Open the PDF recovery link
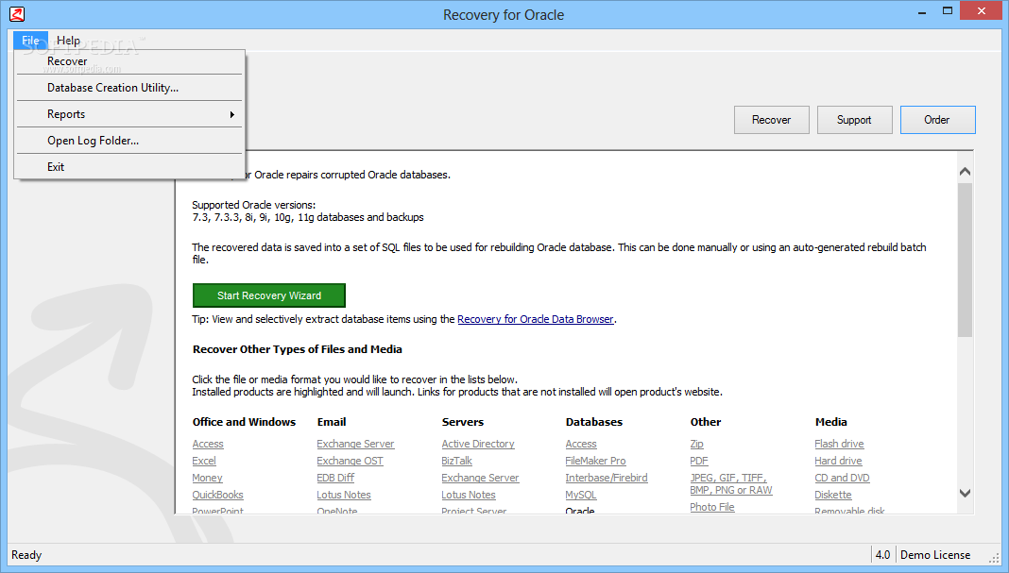Image resolution: width=1009 pixels, height=573 pixels. pyautogui.click(x=699, y=461)
